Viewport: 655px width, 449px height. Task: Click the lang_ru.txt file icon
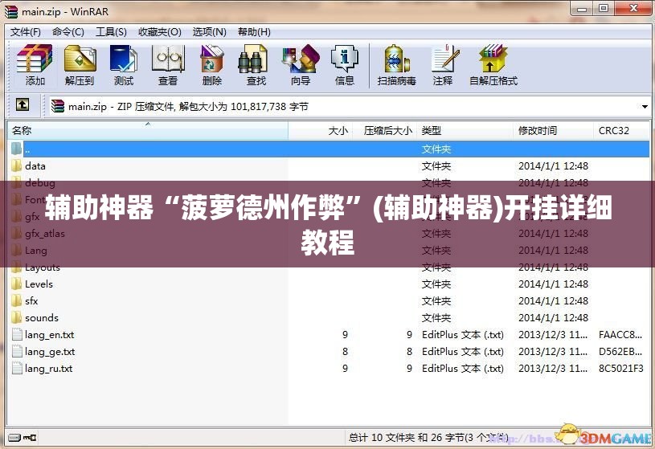click(17, 369)
